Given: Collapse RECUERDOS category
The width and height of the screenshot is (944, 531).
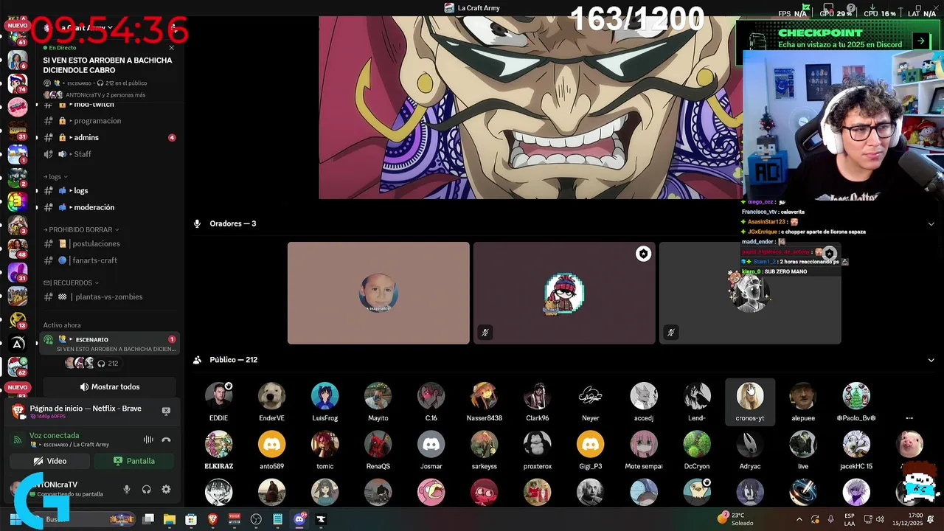Looking at the screenshot, I should click(71, 282).
